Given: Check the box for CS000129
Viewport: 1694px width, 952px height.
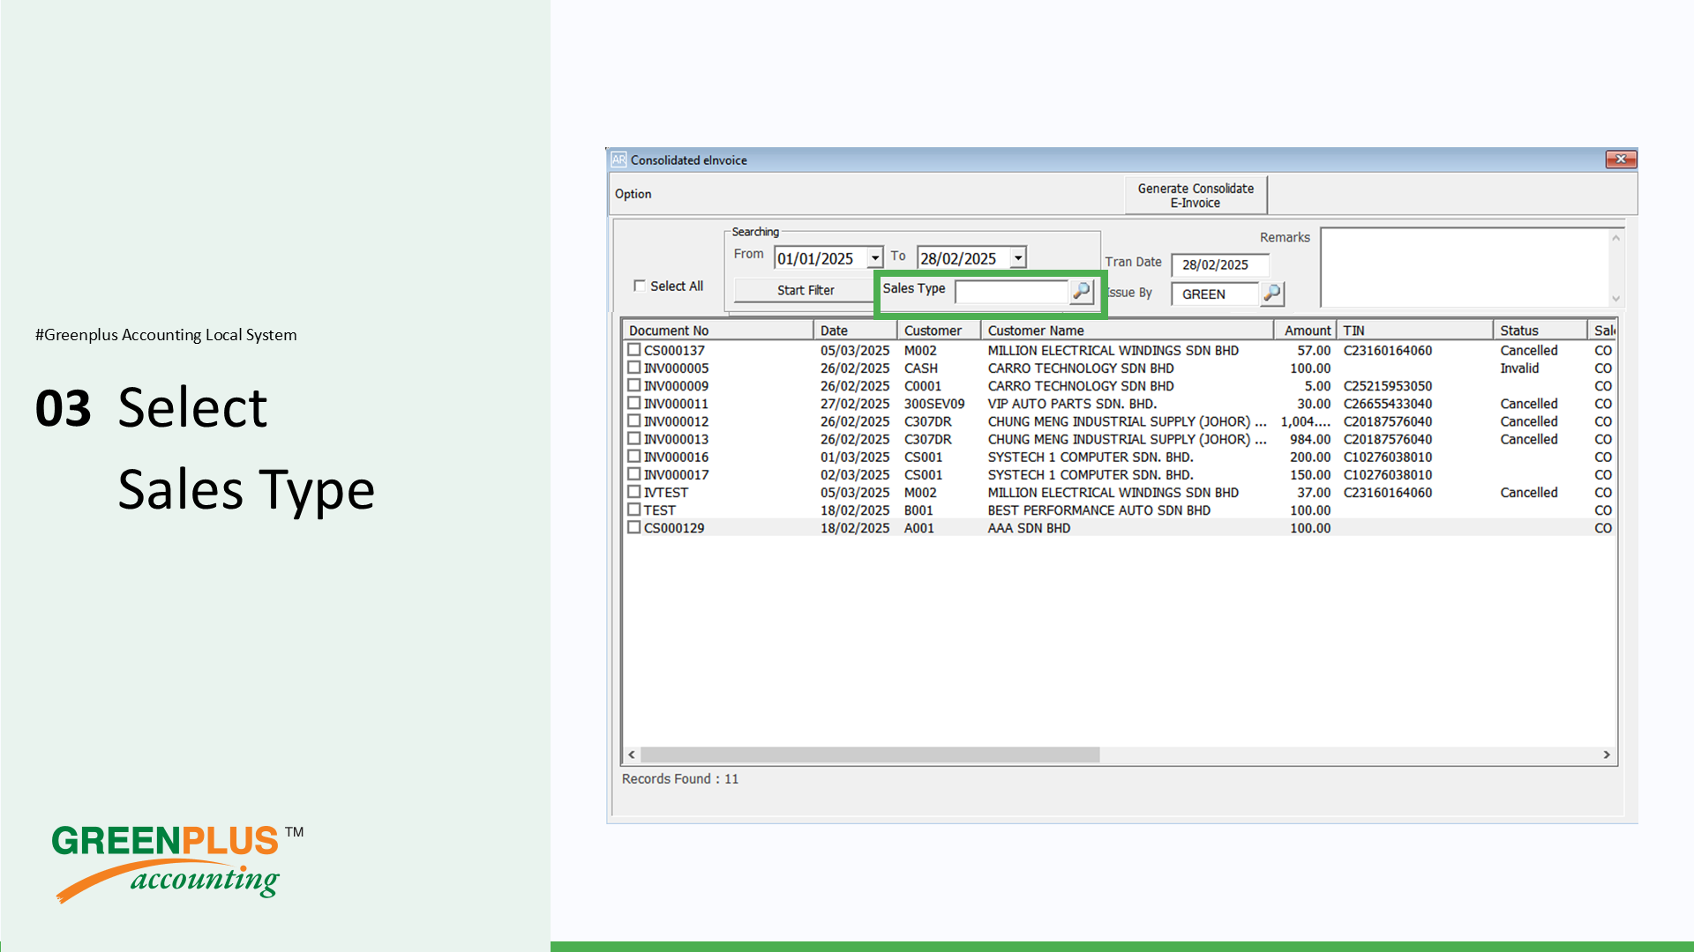Looking at the screenshot, I should tap(633, 527).
